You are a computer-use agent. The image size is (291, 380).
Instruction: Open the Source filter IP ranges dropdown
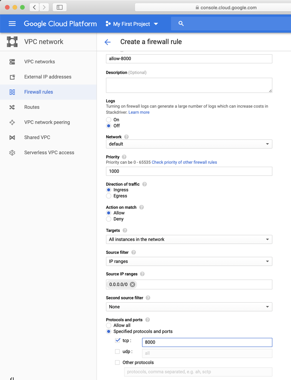(x=189, y=261)
